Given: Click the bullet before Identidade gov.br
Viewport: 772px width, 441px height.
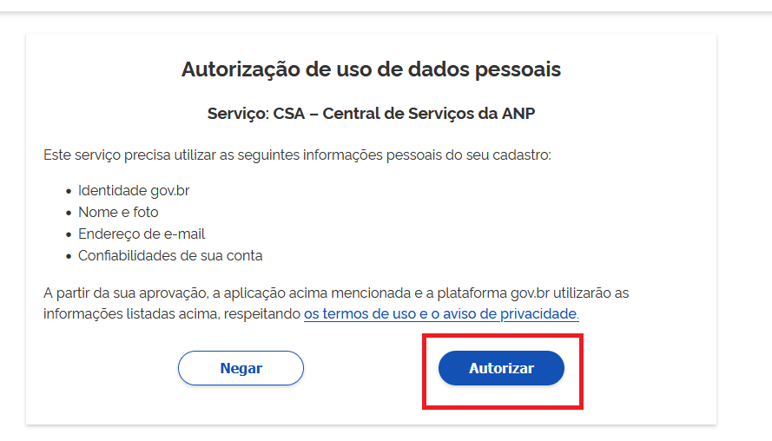Looking at the screenshot, I should tap(68, 191).
